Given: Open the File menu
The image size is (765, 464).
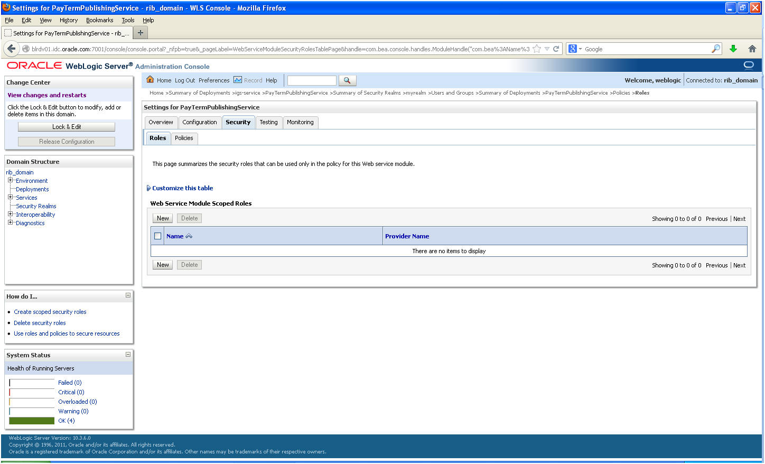Looking at the screenshot, I should (x=9, y=20).
